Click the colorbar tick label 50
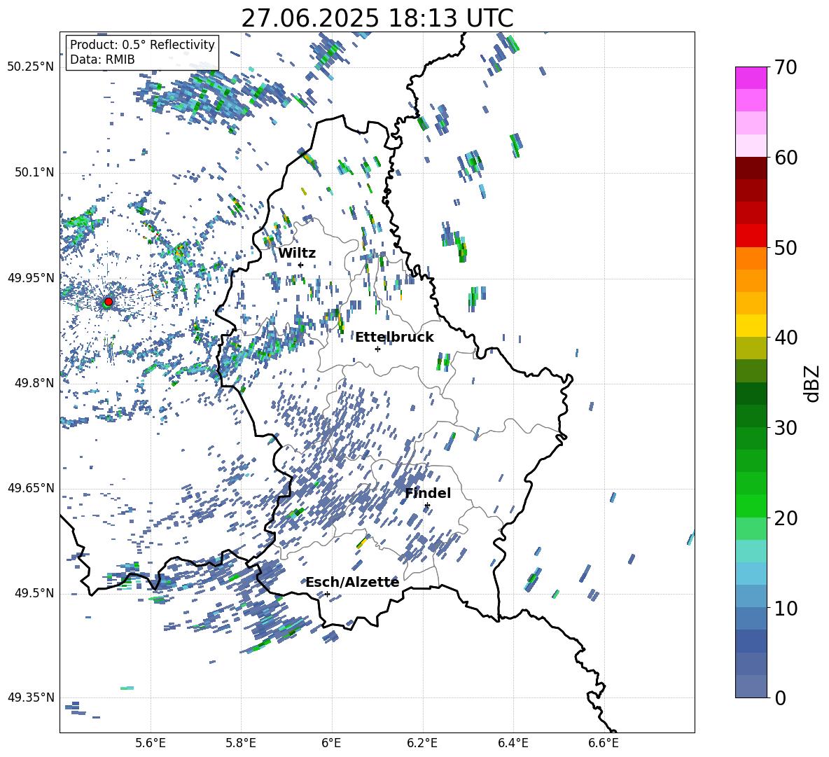The image size is (829, 757). [786, 248]
